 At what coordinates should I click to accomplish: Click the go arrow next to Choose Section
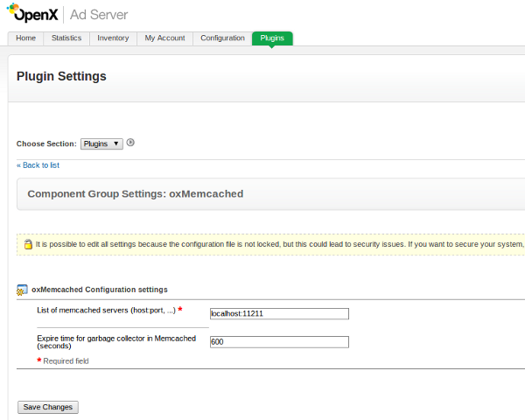click(130, 143)
